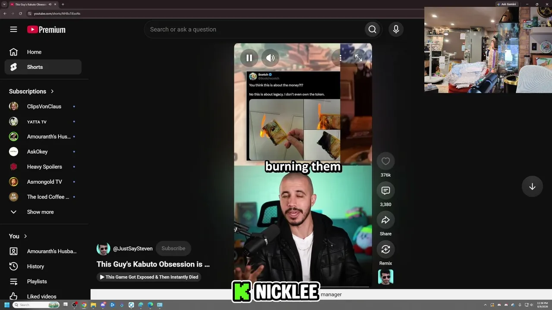The height and width of the screenshot is (310, 552).
Task: Open The Iced Coffee subscription channel
Action: coord(43,197)
